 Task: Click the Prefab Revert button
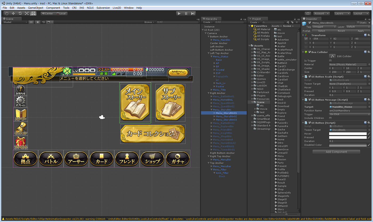pyautogui.click(x=341, y=31)
